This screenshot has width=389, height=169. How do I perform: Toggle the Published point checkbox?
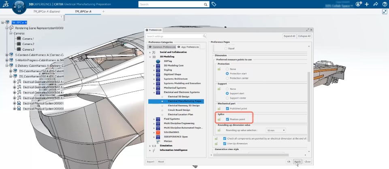point(227,108)
